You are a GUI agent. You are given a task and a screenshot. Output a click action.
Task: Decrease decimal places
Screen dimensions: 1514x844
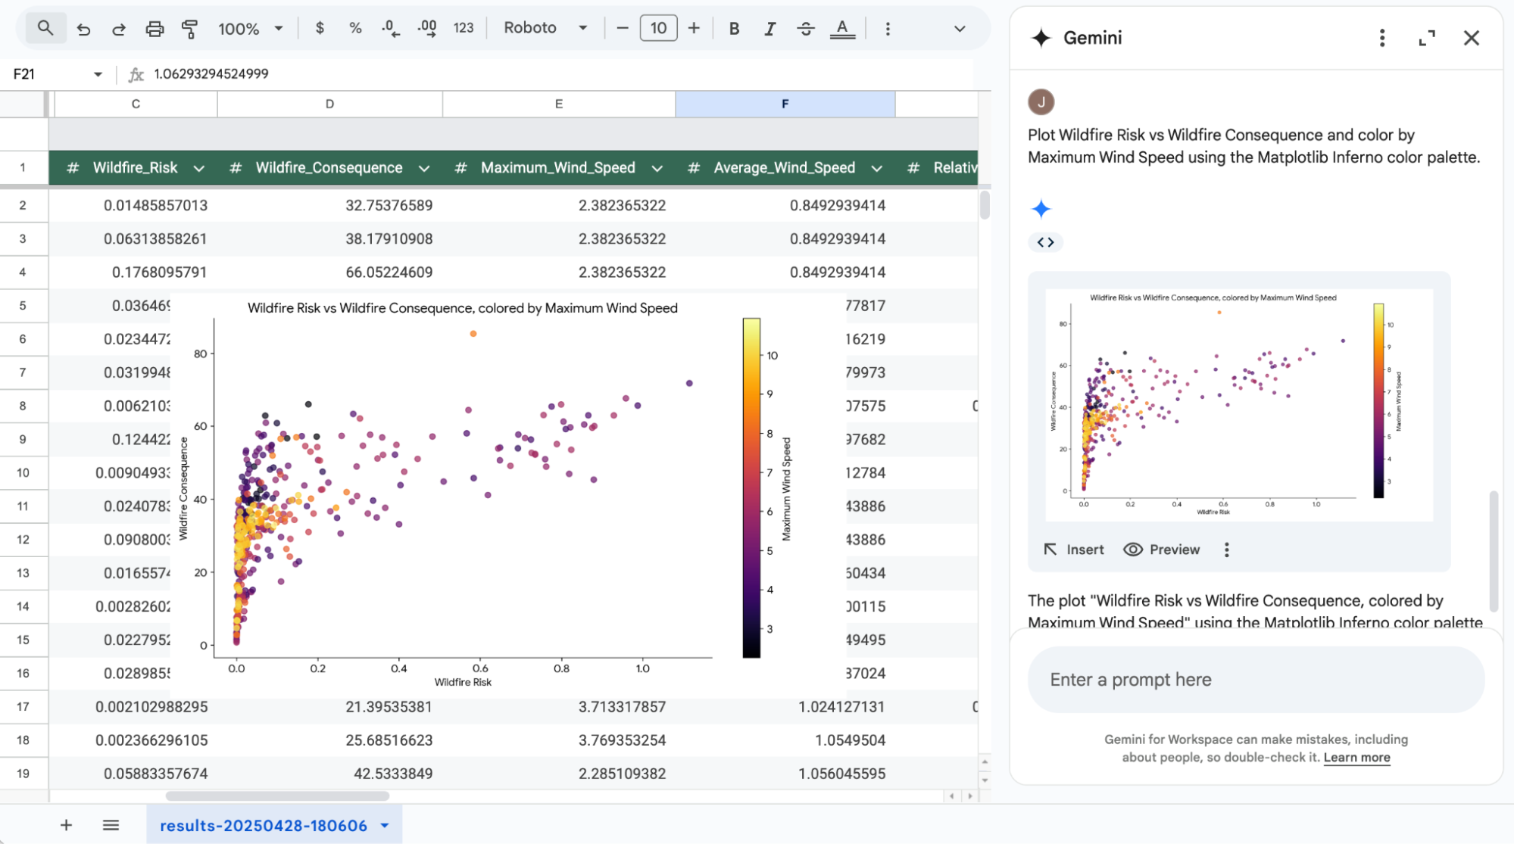tap(391, 28)
